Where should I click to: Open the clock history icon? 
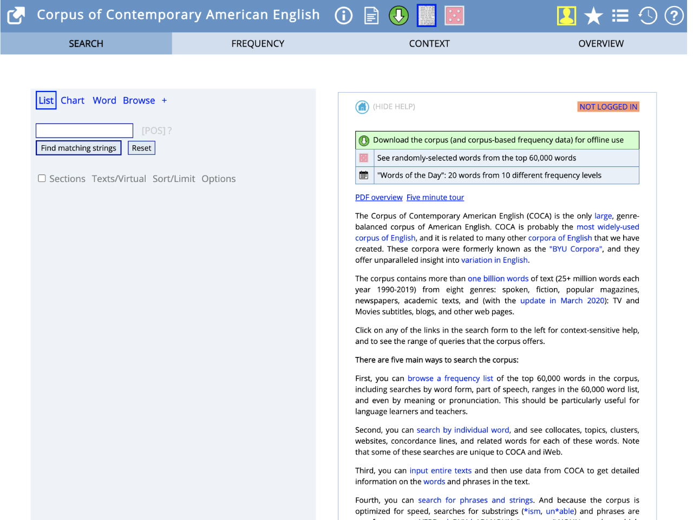(x=648, y=16)
